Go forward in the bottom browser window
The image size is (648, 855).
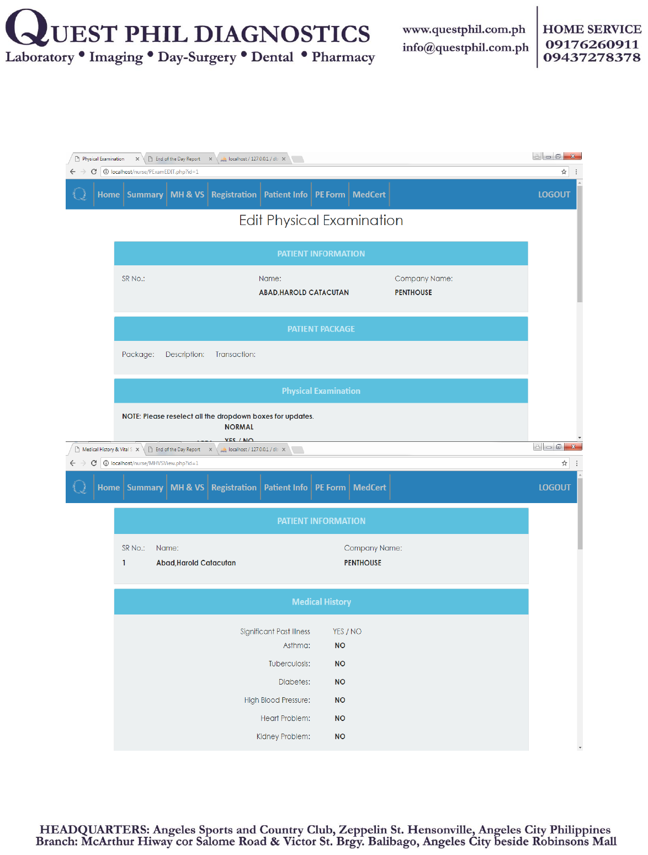pos(83,463)
